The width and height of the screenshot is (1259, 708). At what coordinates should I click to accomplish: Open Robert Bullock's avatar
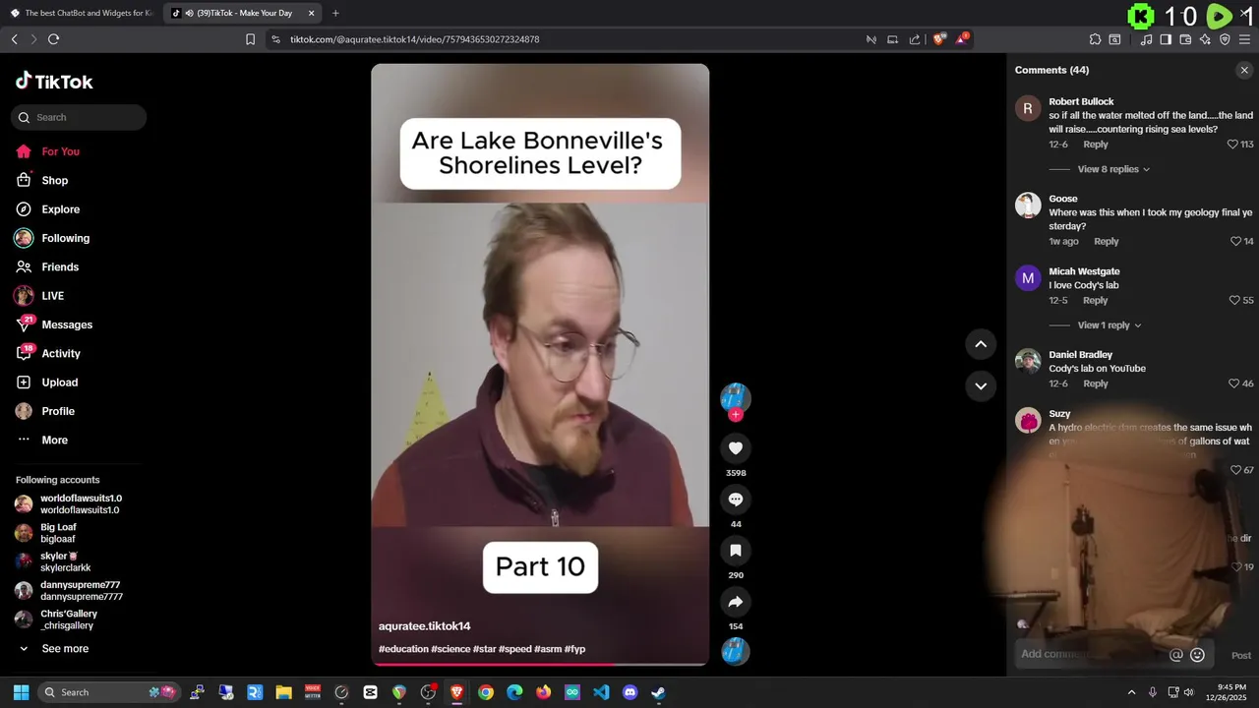tap(1028, 109)
